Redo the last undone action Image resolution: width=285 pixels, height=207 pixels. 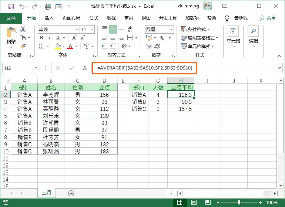34,7
